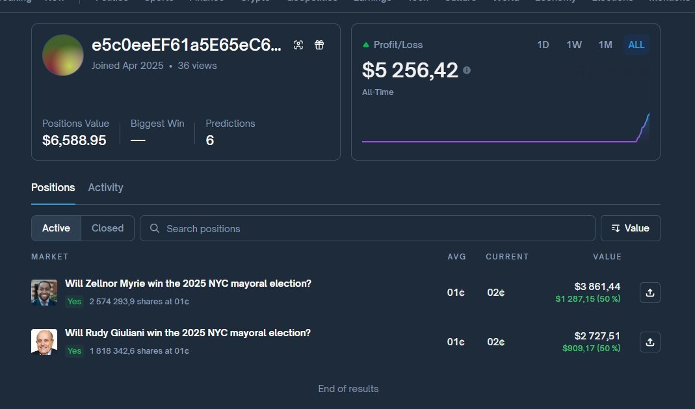Open the Rudy Giuliani mayoral election market
Screen dimensions: 695x409
187,333
